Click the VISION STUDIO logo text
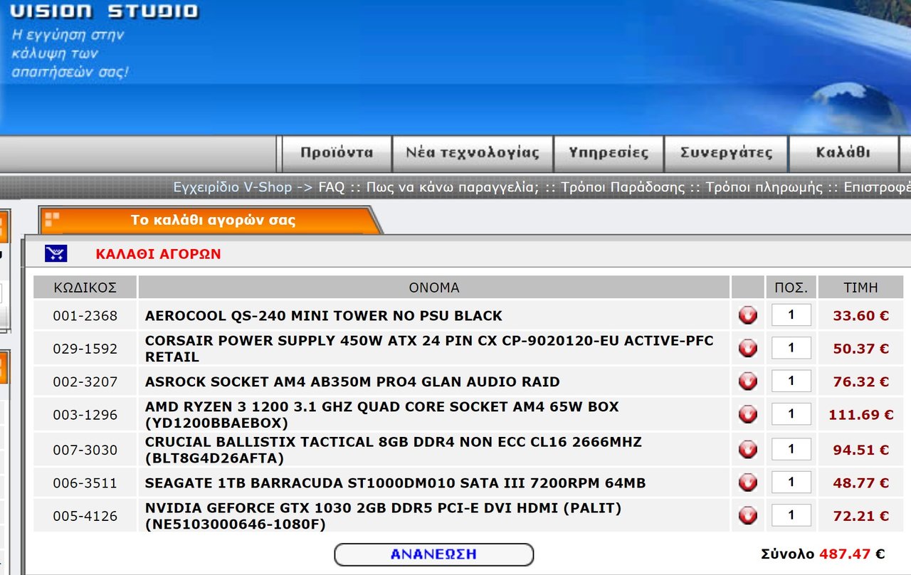911x575 pixels. 104,11
